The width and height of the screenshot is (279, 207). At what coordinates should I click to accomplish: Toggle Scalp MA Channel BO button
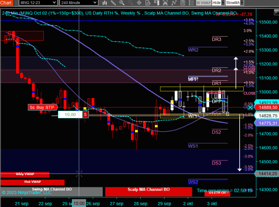(x=149, y=191)
